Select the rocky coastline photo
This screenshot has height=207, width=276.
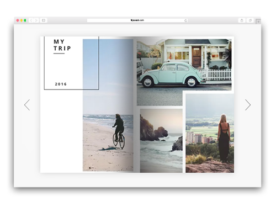point(161,141)
